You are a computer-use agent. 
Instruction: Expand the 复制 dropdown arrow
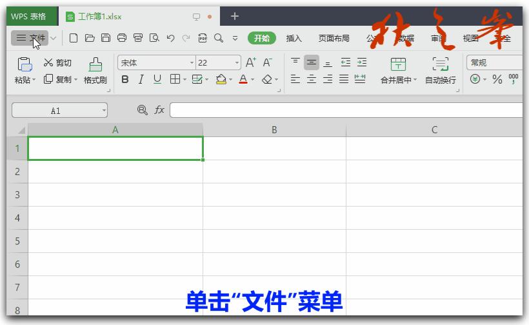[x=76, y=80]
